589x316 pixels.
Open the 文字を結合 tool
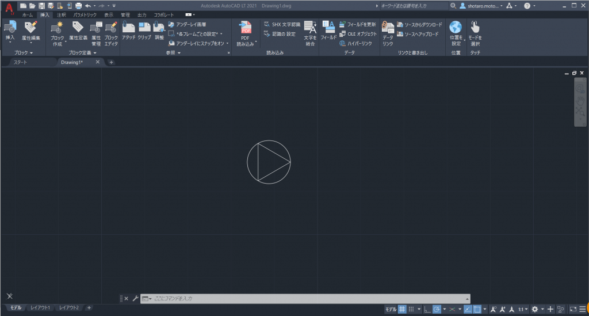click(x=310, y=33)
